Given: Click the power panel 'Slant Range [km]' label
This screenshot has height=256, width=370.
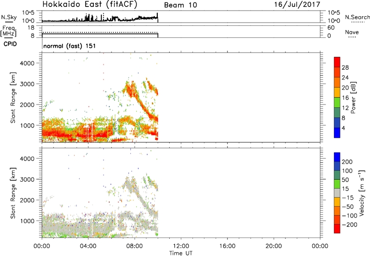Looking at the screenshot, I should (x=13, y=98).
